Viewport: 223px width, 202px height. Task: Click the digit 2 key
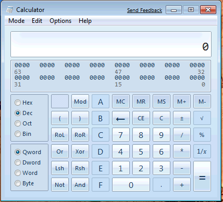141,168
